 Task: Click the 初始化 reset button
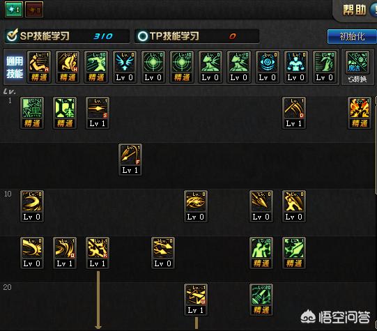coord(352,36)
